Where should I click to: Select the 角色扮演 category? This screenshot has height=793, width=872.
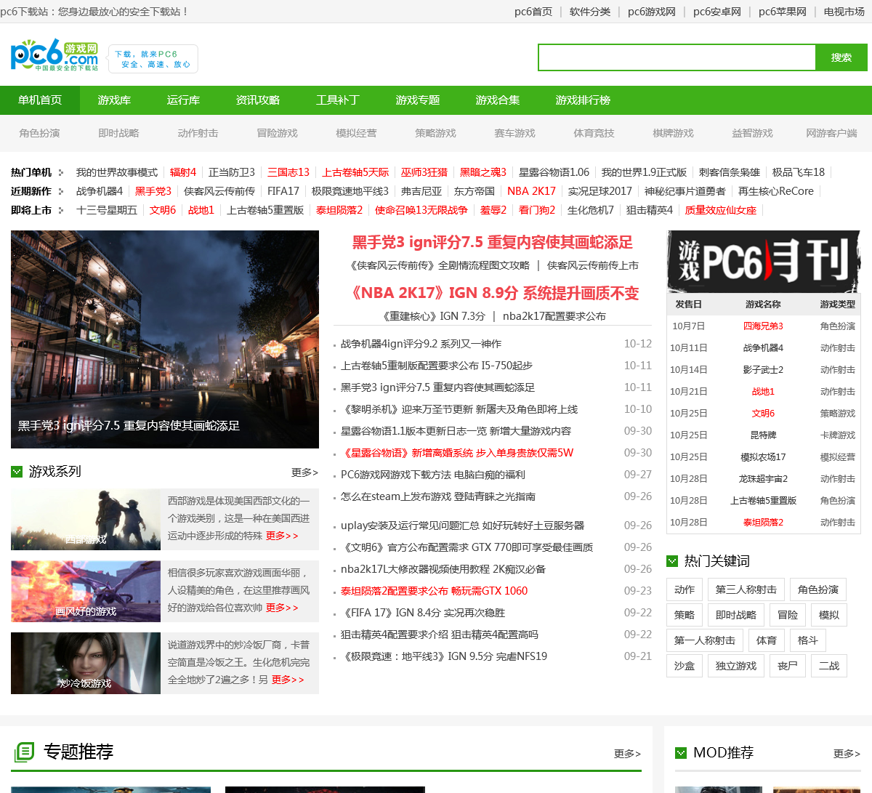(x=40, y=133)
